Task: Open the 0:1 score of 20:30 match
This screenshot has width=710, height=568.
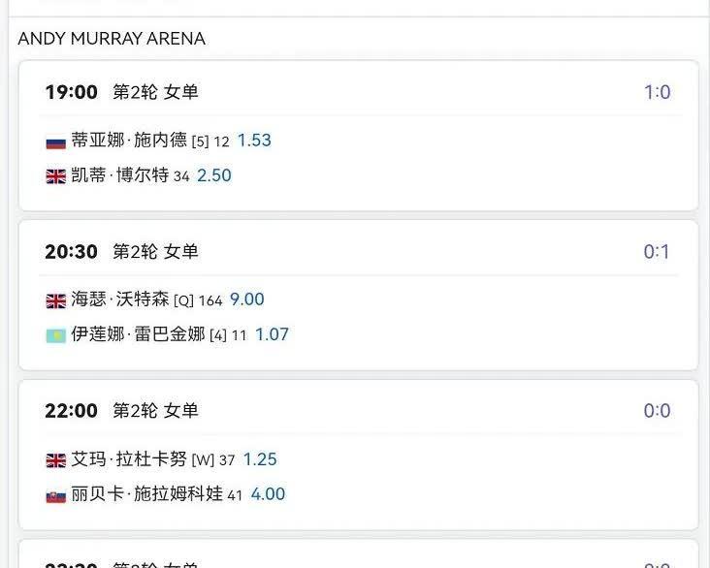Action: pos(657,252)
